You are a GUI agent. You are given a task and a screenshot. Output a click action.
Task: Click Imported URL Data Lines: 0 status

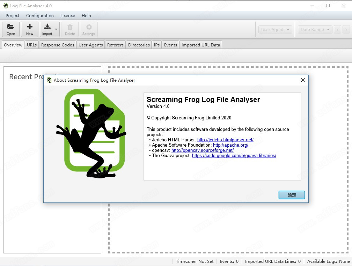pos(273,261)
